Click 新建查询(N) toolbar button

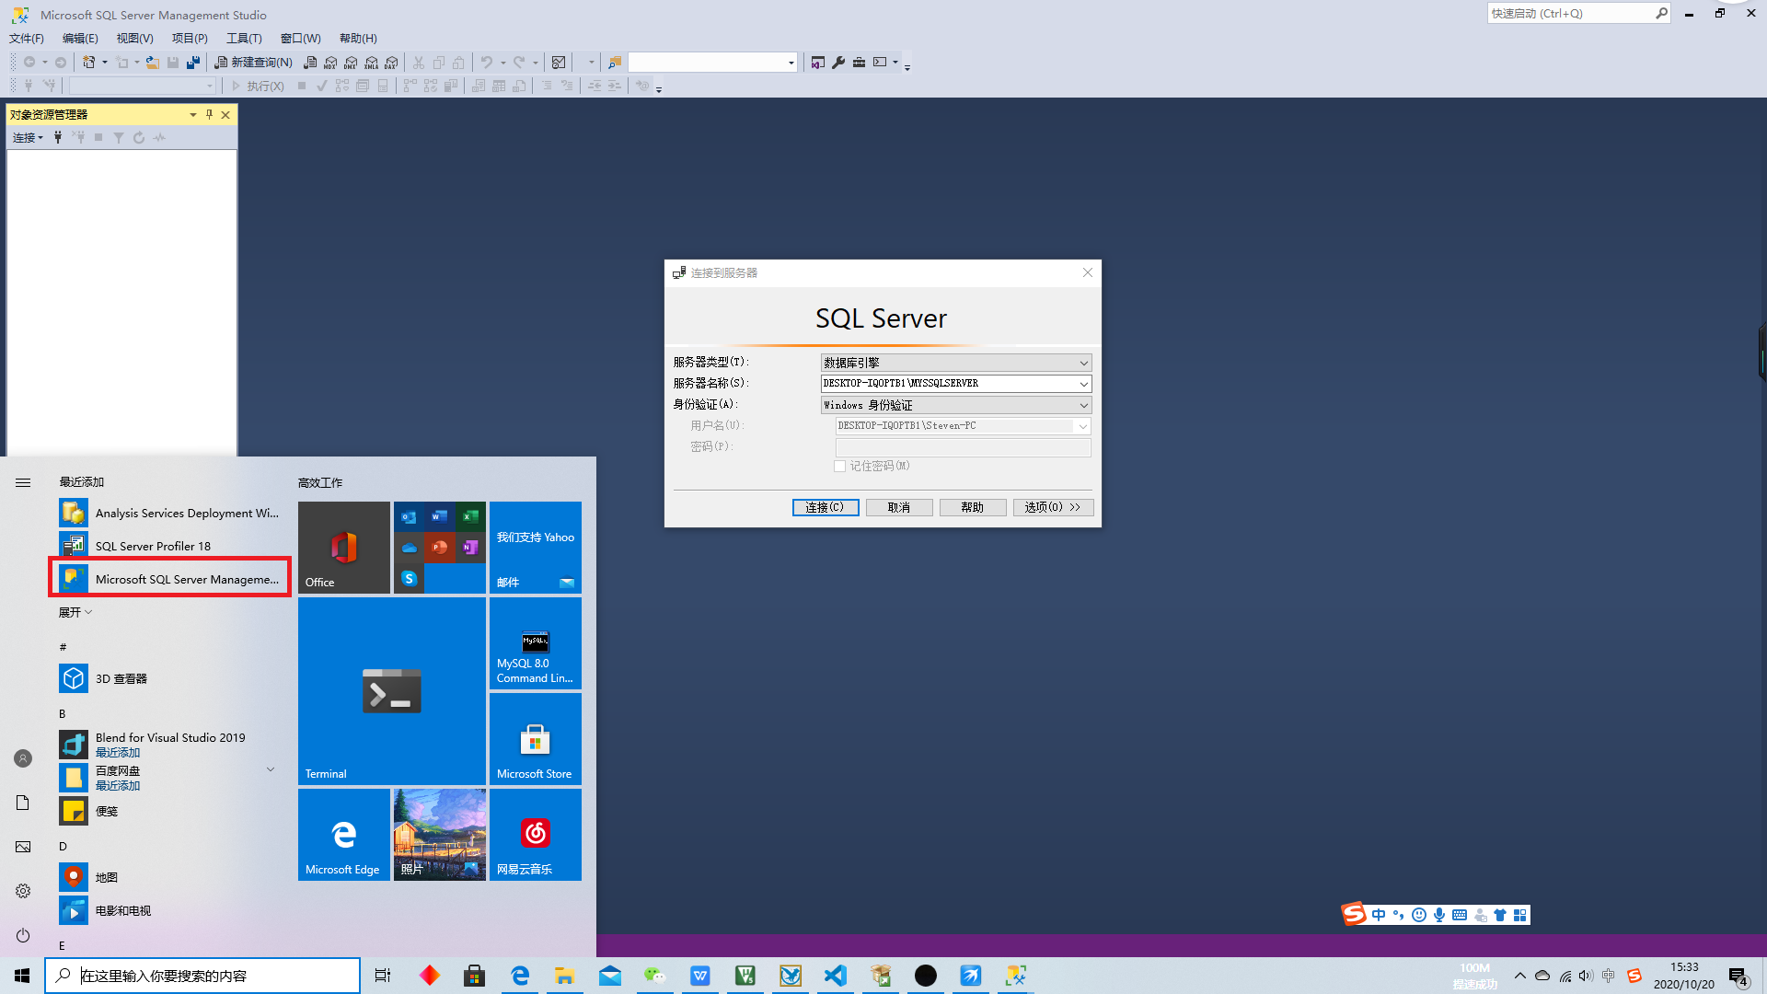[253, 63]
